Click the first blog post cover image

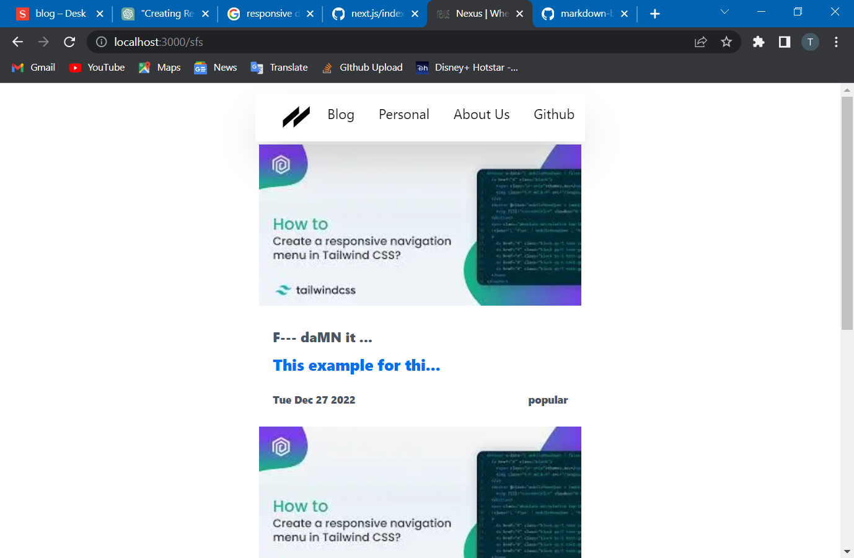point(420,225)
